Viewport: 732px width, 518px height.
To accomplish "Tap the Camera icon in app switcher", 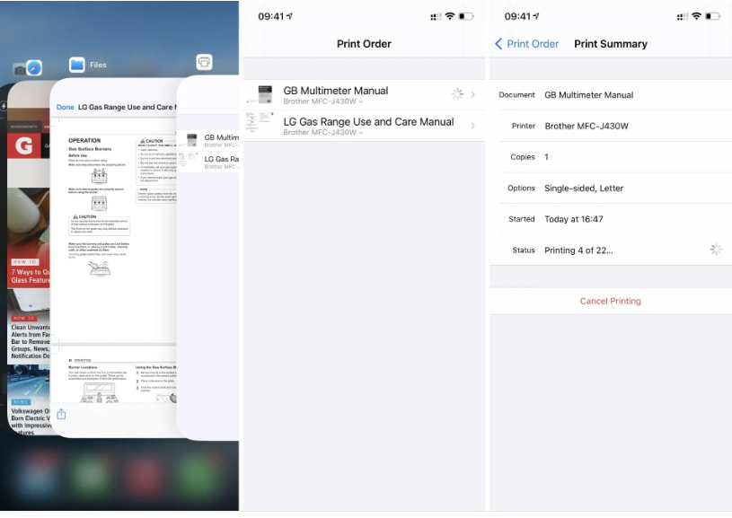I will click(x=20, y=70).
